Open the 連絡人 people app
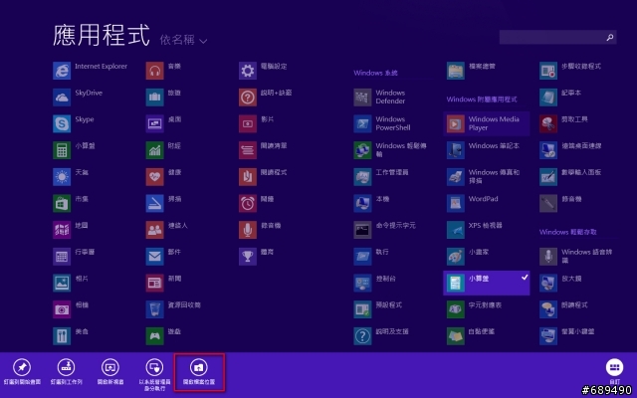The width and height of the screenshot is (637, 398). [167, 230]
